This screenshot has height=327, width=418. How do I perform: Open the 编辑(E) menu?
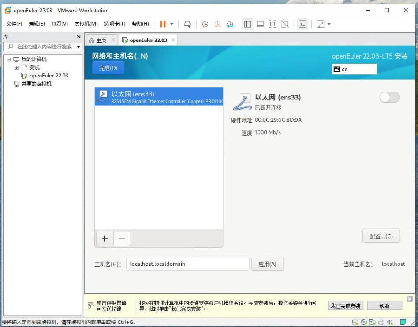(x=37, y=24)
